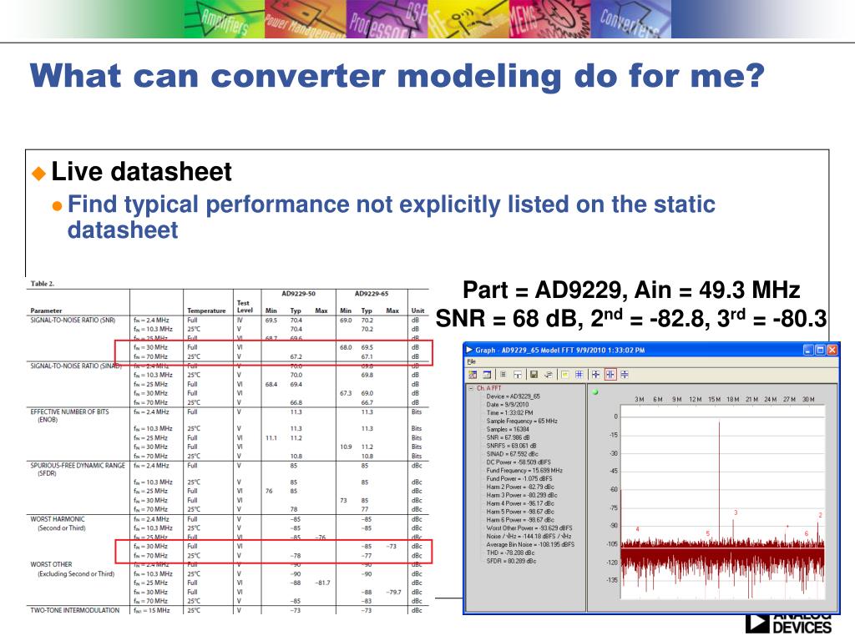Screen dimensions: 855x641
Task: Click the second window-style toolbar icon
Action: click(487, 375)
